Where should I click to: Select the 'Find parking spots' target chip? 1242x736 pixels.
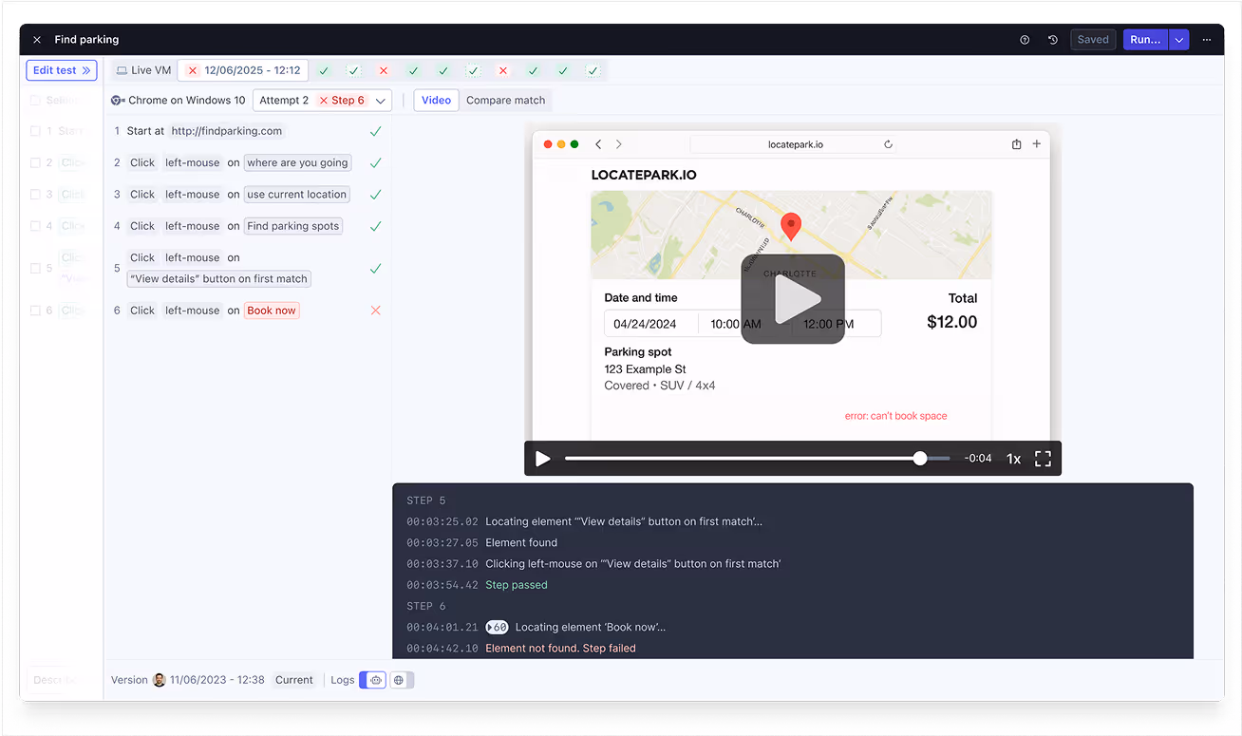[292, 226]
